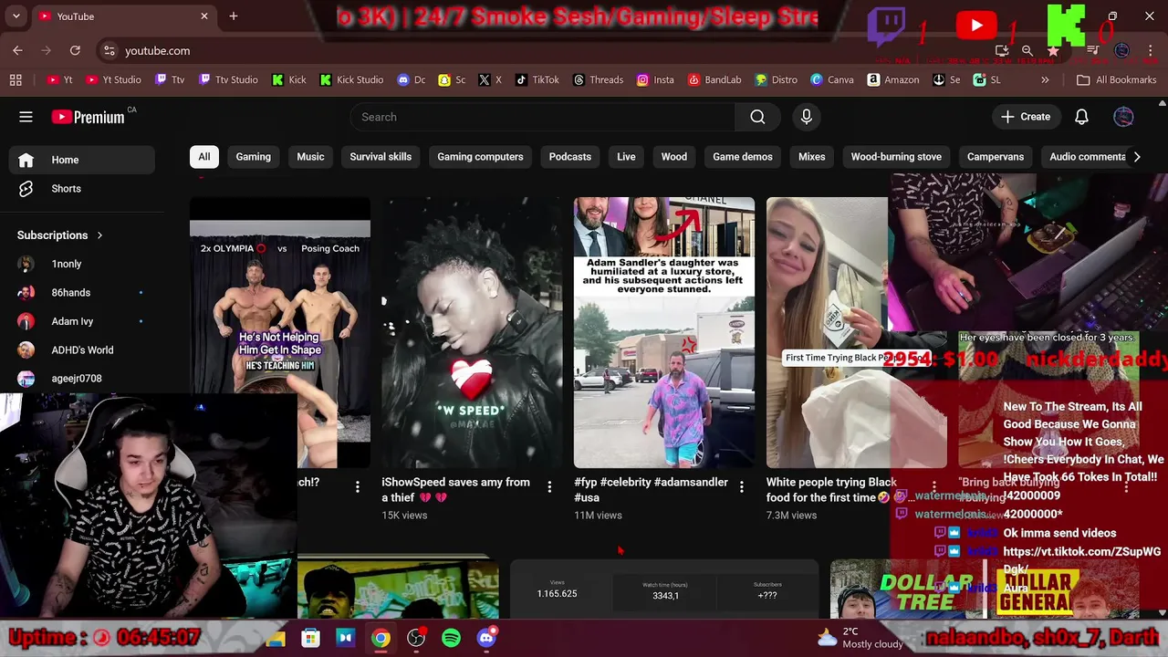Select the Survival skills filter chip

(381, 157)
